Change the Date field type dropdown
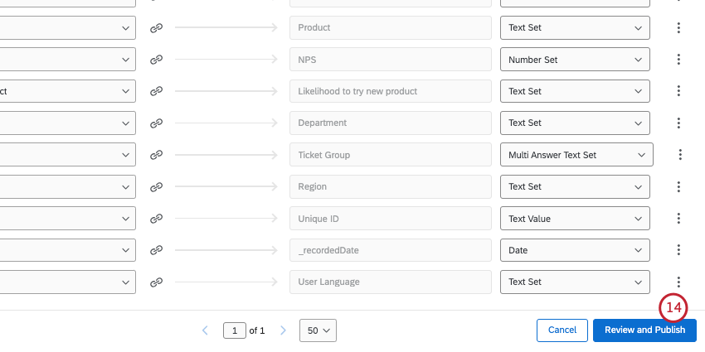This screenshot has width=705, height=352. click(x=574, y=250)
